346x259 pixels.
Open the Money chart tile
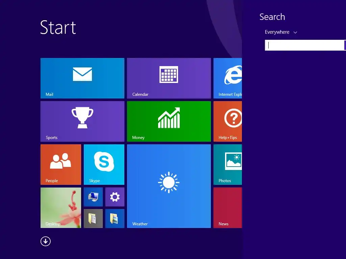[x=169, y=121]
